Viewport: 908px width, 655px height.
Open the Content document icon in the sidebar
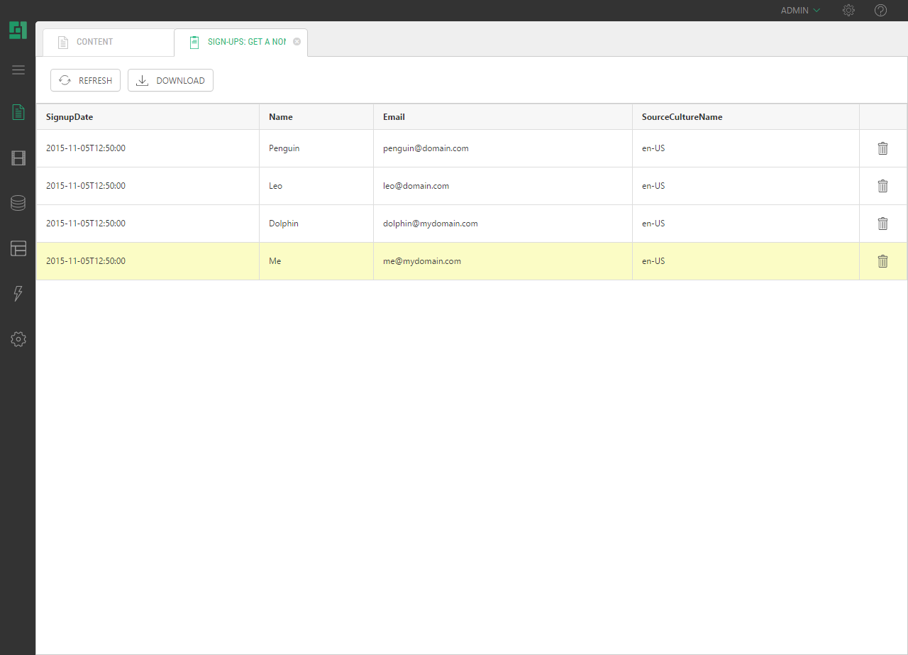pos(18,112)
